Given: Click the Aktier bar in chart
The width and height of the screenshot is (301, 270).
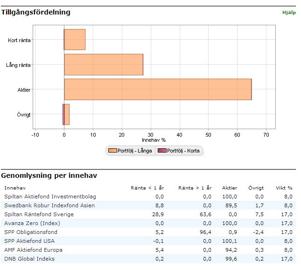Looking at the screenshot, I should click(158, 89).
